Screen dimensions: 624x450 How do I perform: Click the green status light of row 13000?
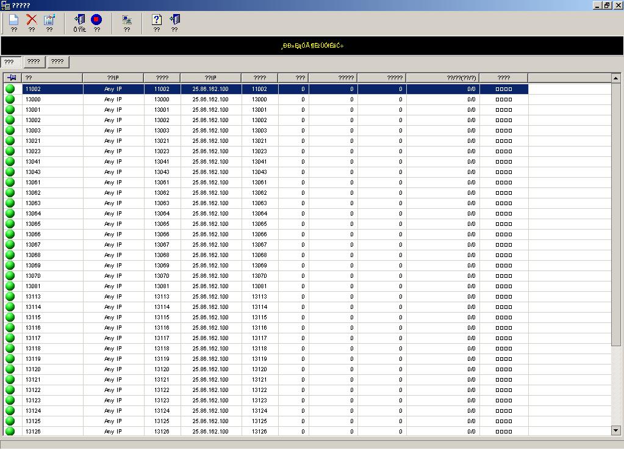coord(10,99)
